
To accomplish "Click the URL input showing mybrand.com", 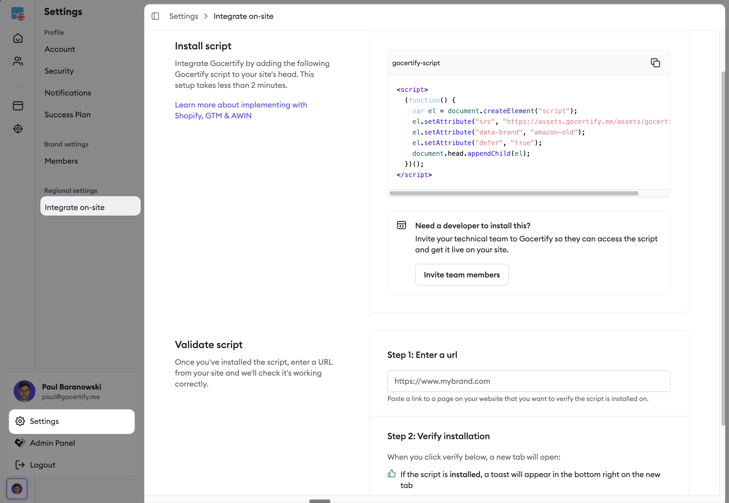I will click(x=529, y=381).
